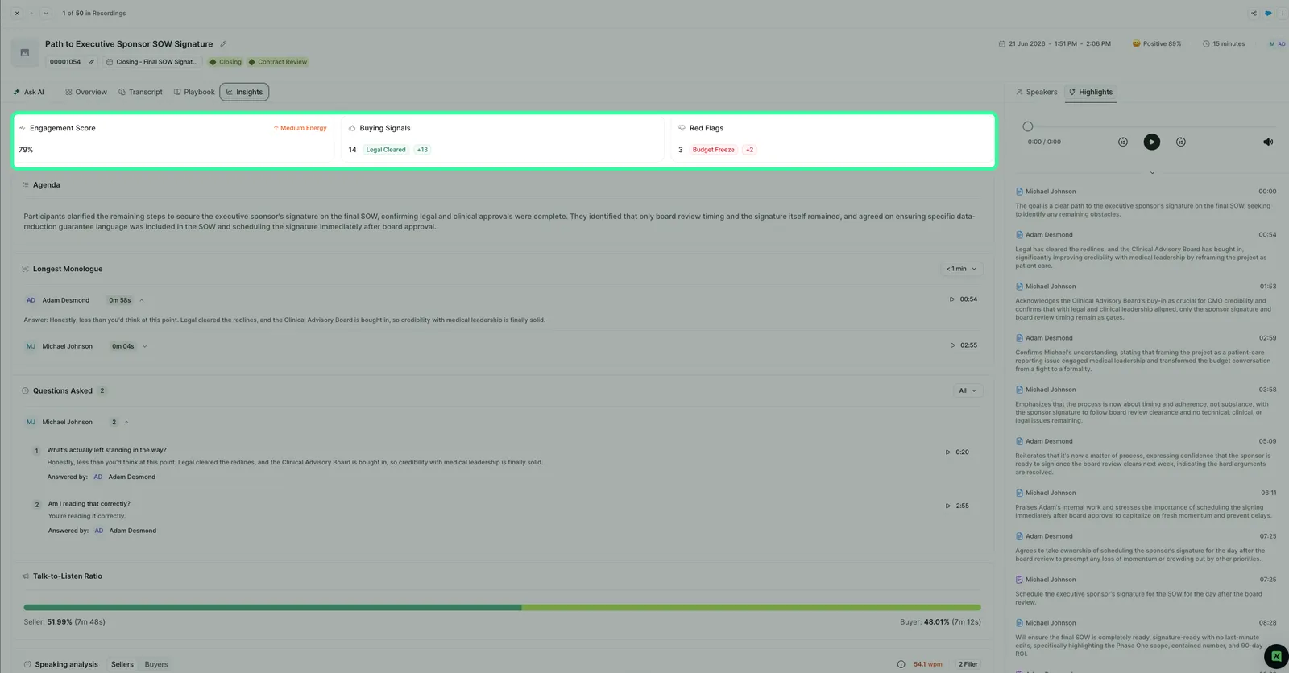Click the Contract Review tag
Image resolution: width=1289 pixels, height=673 pixels.
point(278,62)
